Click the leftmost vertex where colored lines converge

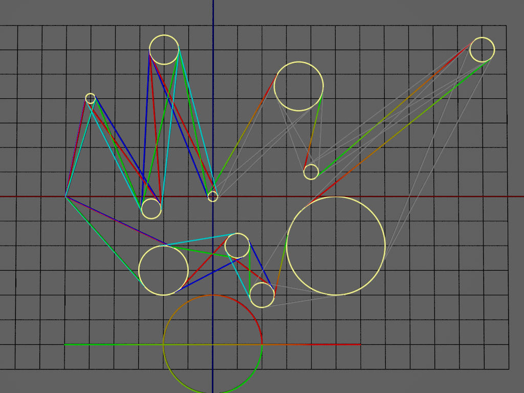pyautogui.click(x=66, y=196)
